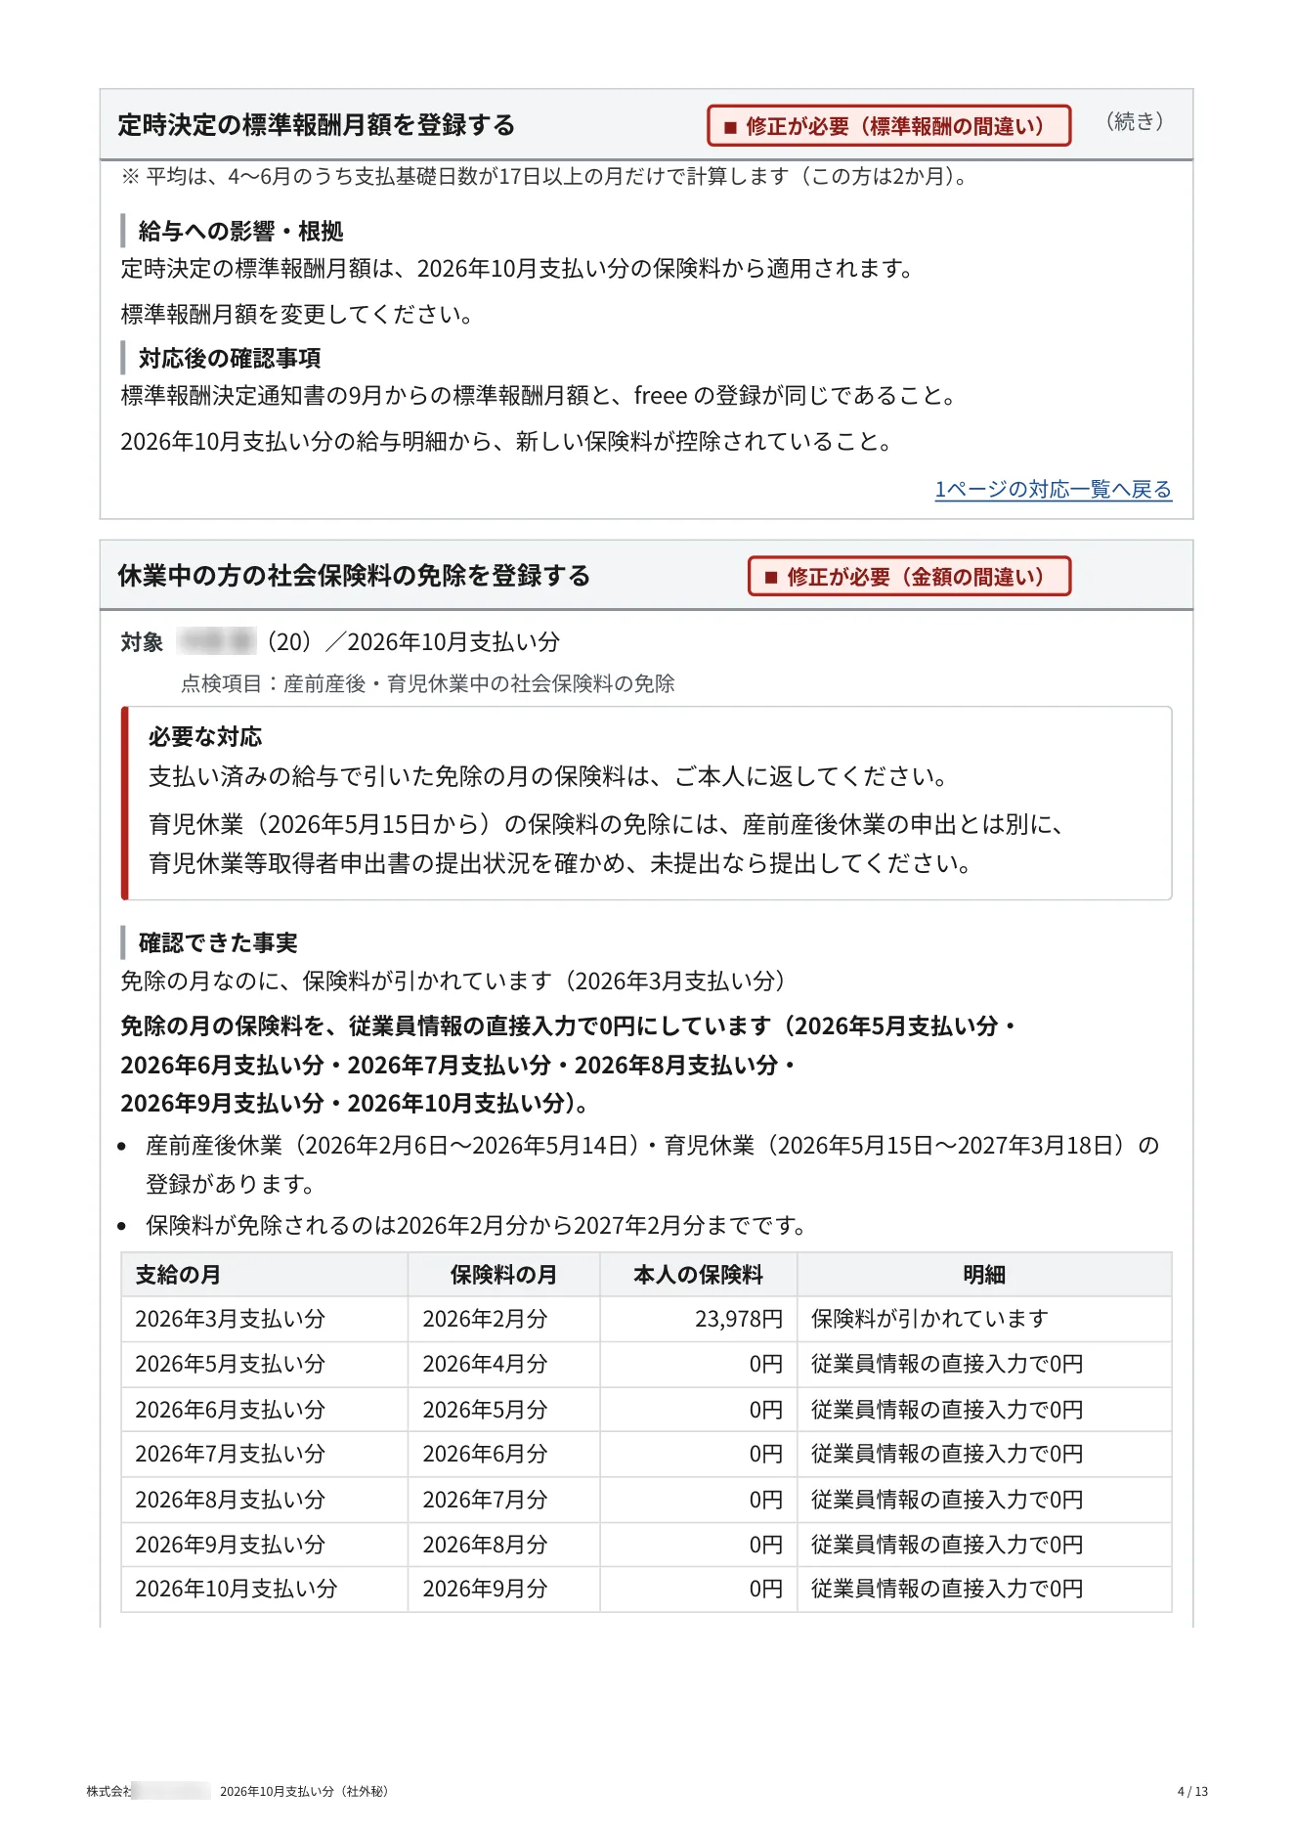Click the 必要な対応 heading
This screenshot has width=1295, height=1832.
point(205,736)
